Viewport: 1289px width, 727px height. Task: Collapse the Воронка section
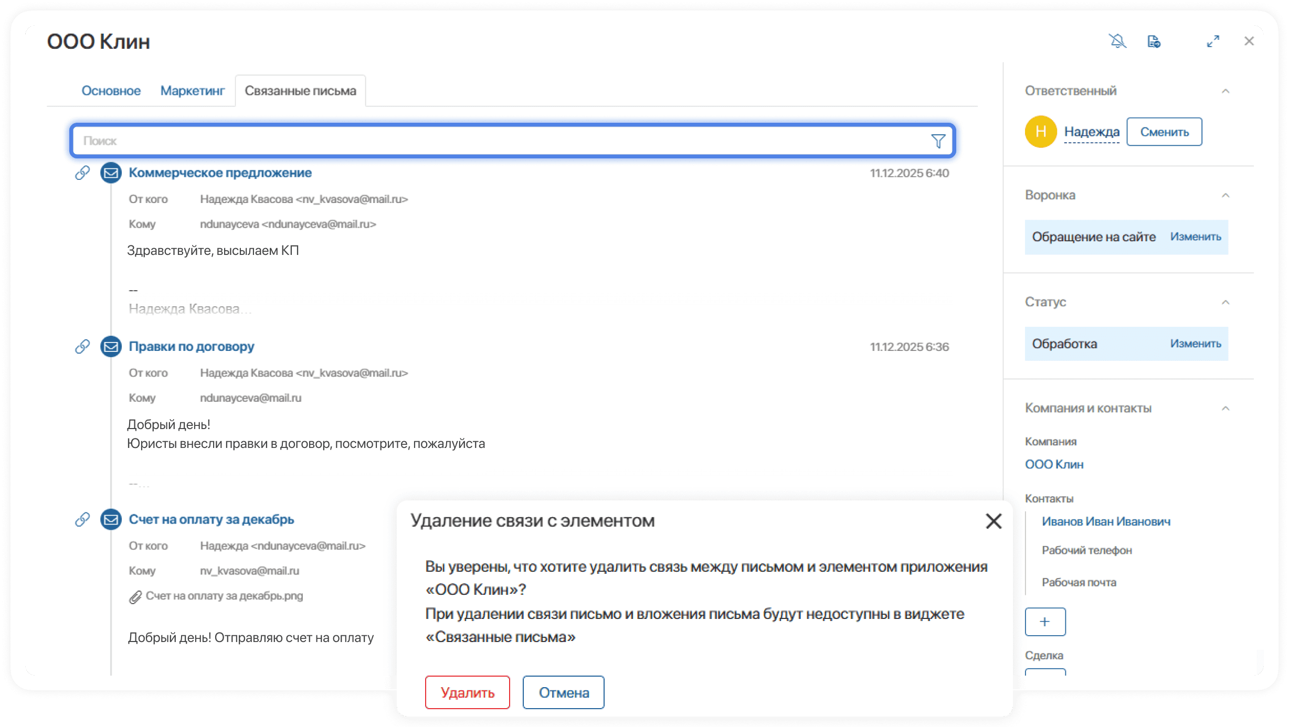1226,195
